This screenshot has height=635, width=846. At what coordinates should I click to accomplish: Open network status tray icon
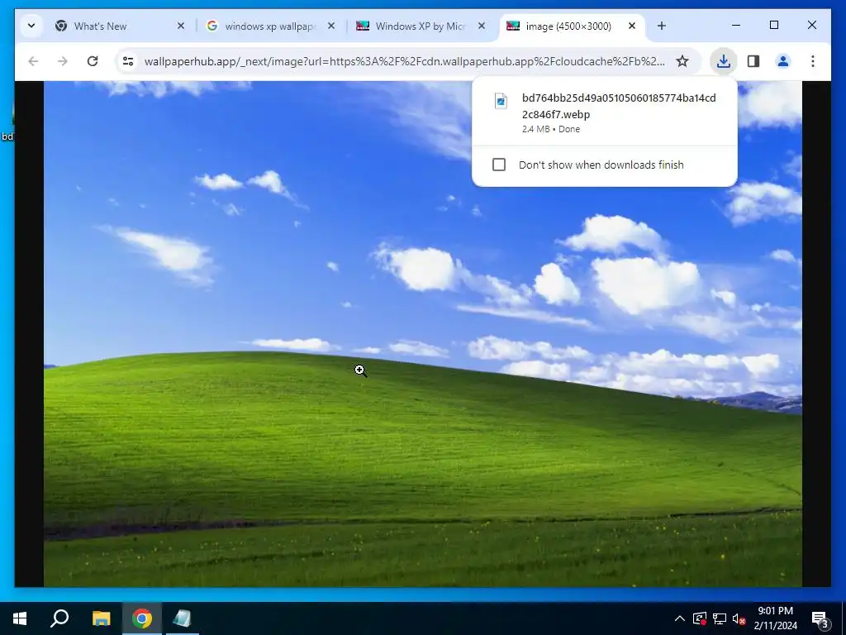click(x=720, y=618)
